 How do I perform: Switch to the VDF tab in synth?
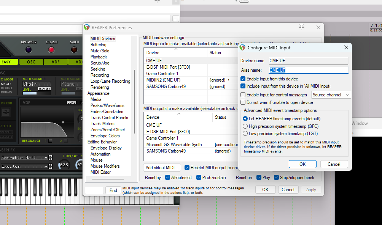pyautogui.click(x=56, y=62)
